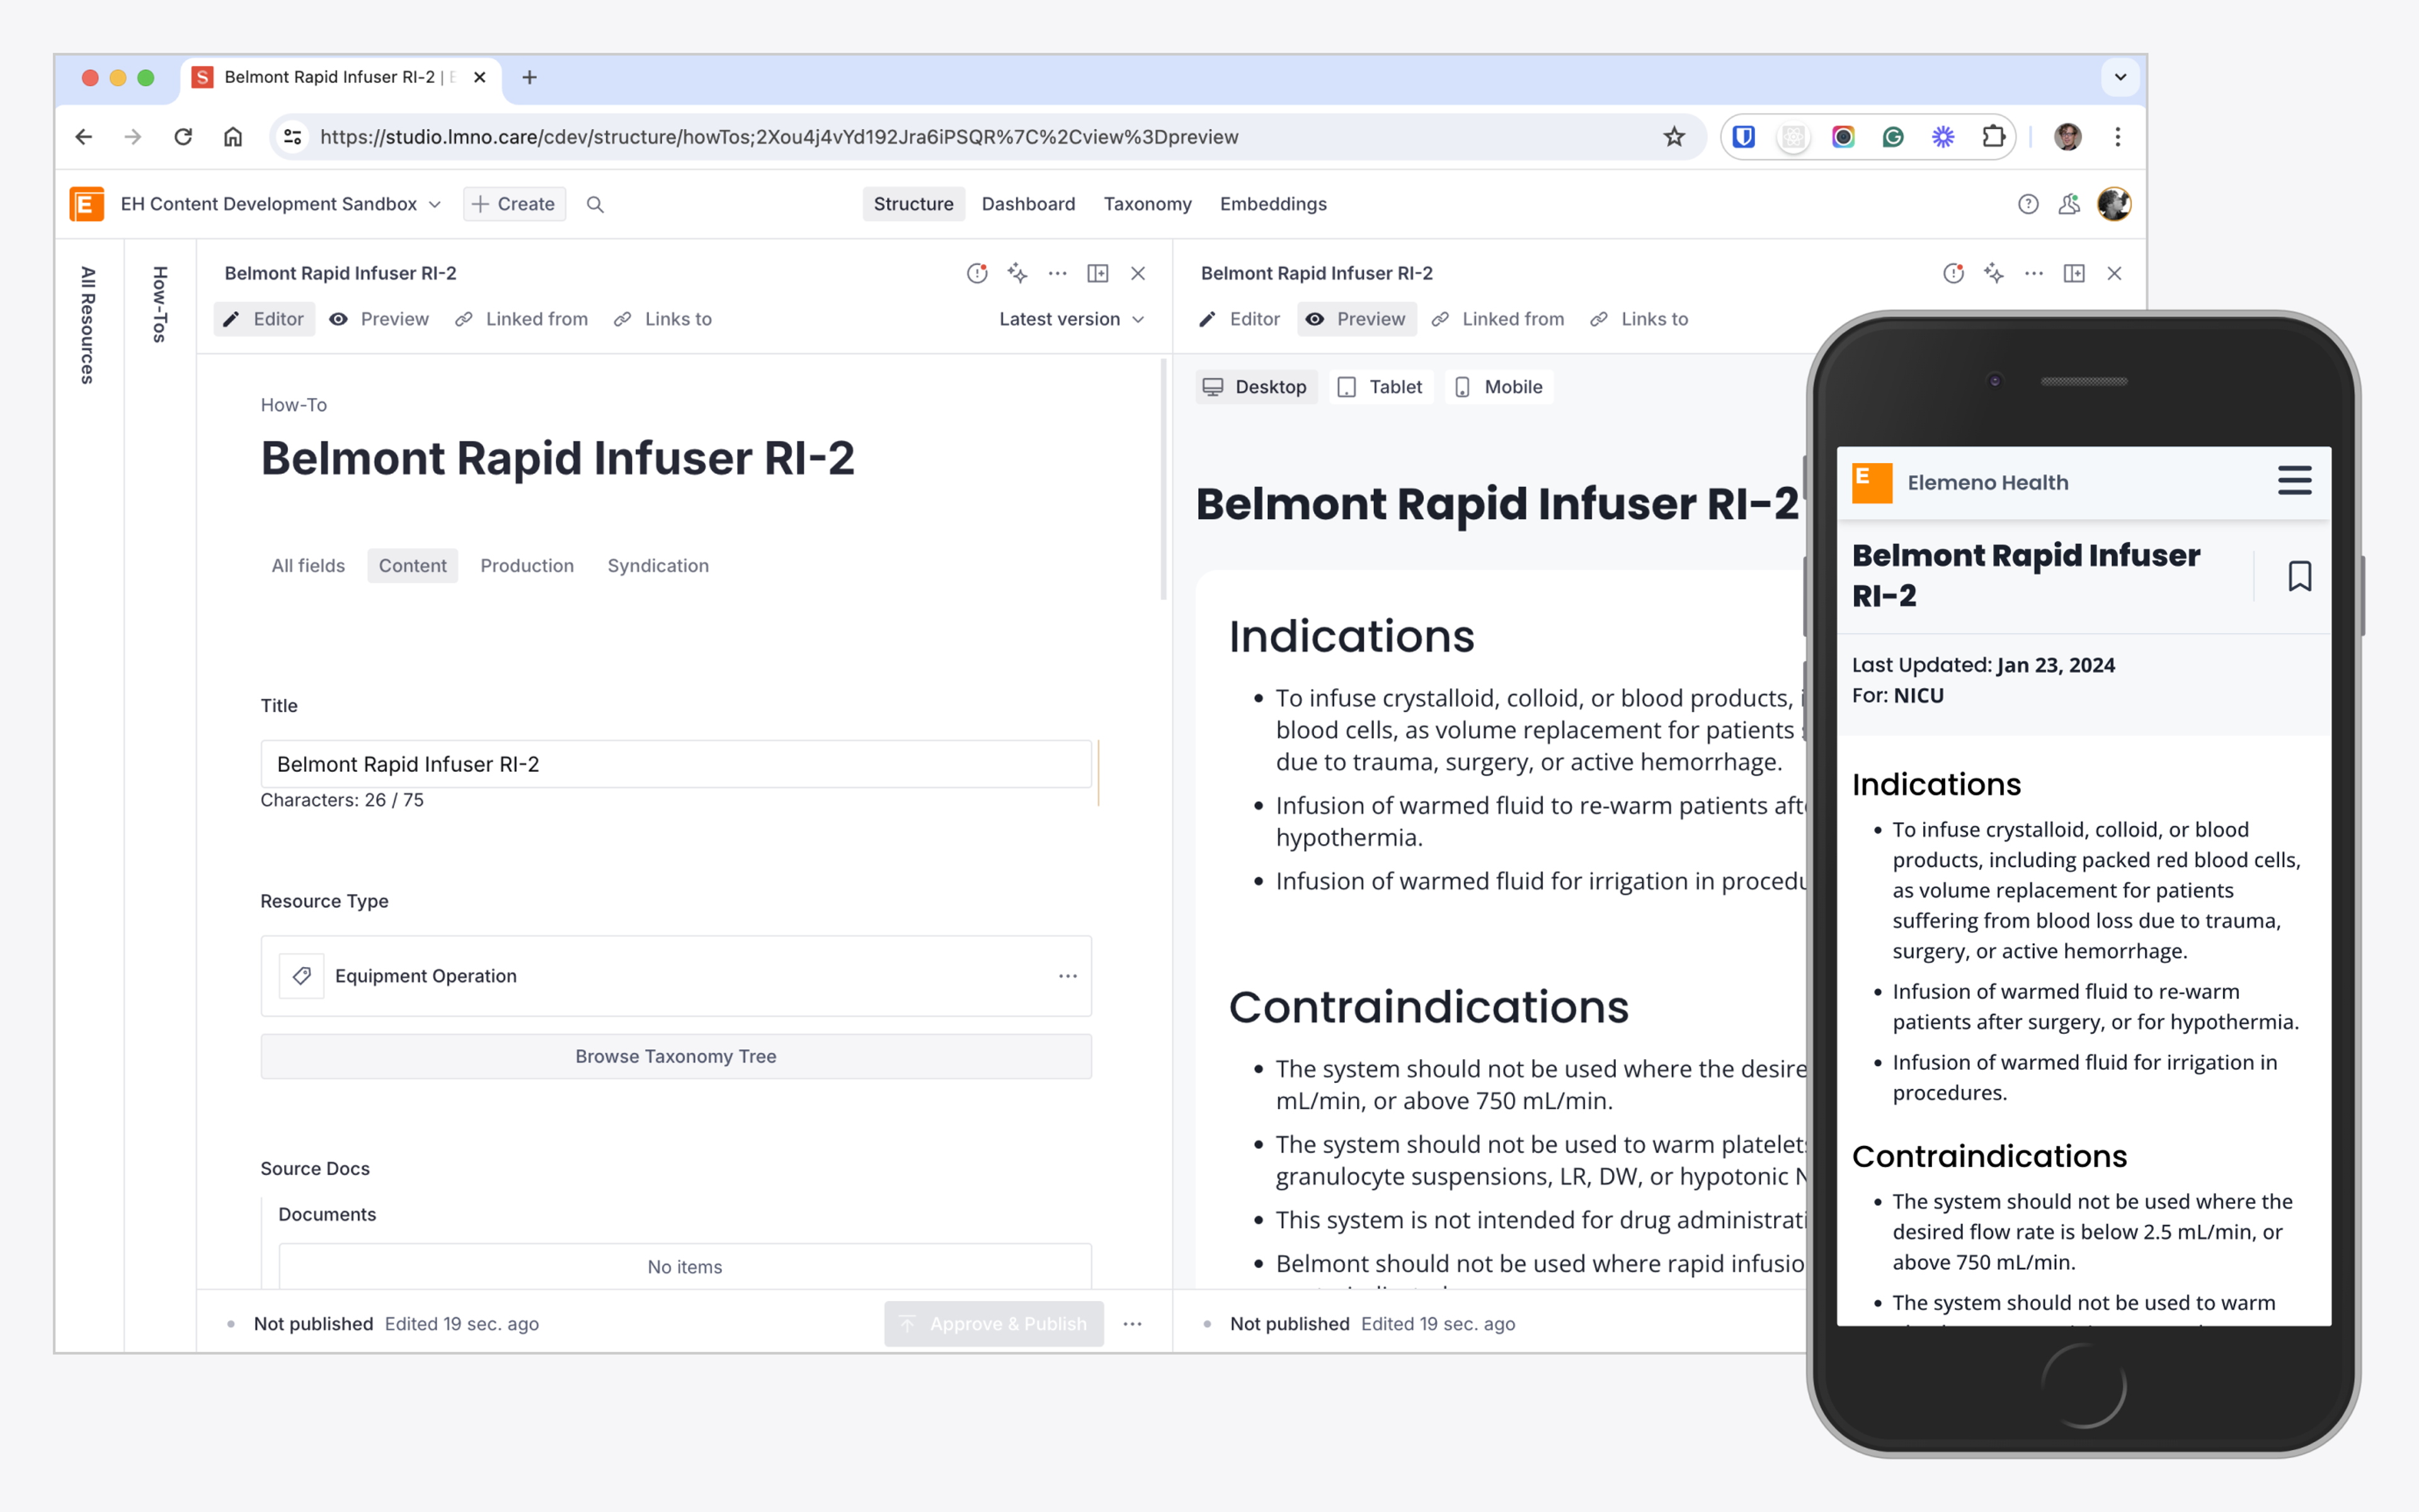This screenshot has width=2419, height=1512.
Task: Go back with the browser back arrow
Action: (84, 137)
